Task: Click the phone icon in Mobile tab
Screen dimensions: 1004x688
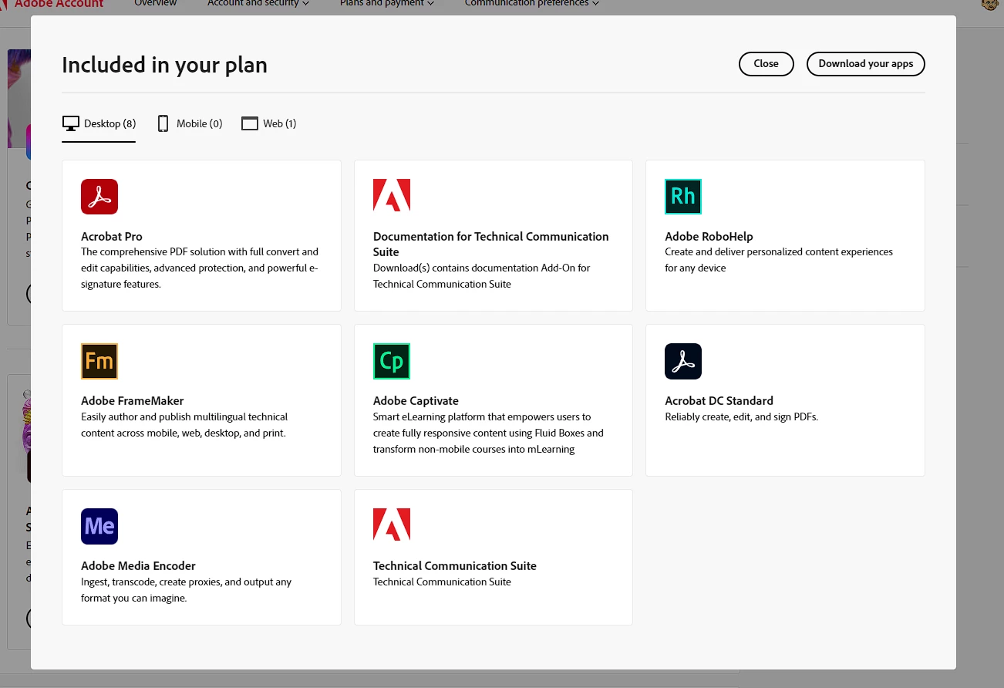Action: (163, 123)
